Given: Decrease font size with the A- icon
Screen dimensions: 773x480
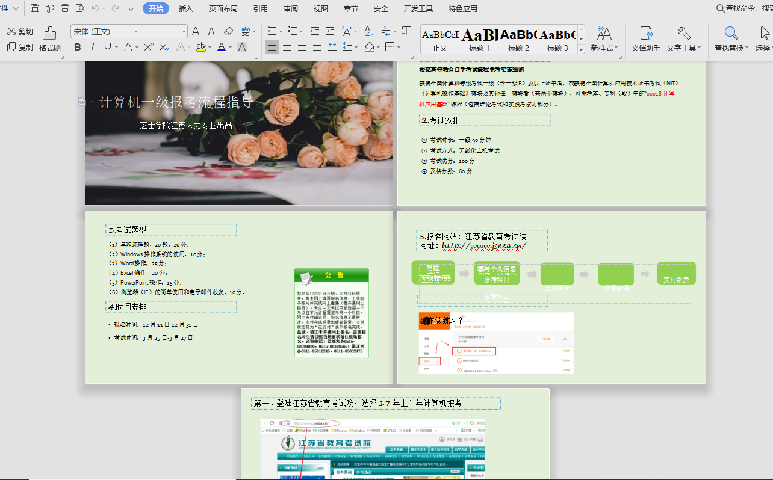Looking at the screenshot, I should click(x=212, y=31).
